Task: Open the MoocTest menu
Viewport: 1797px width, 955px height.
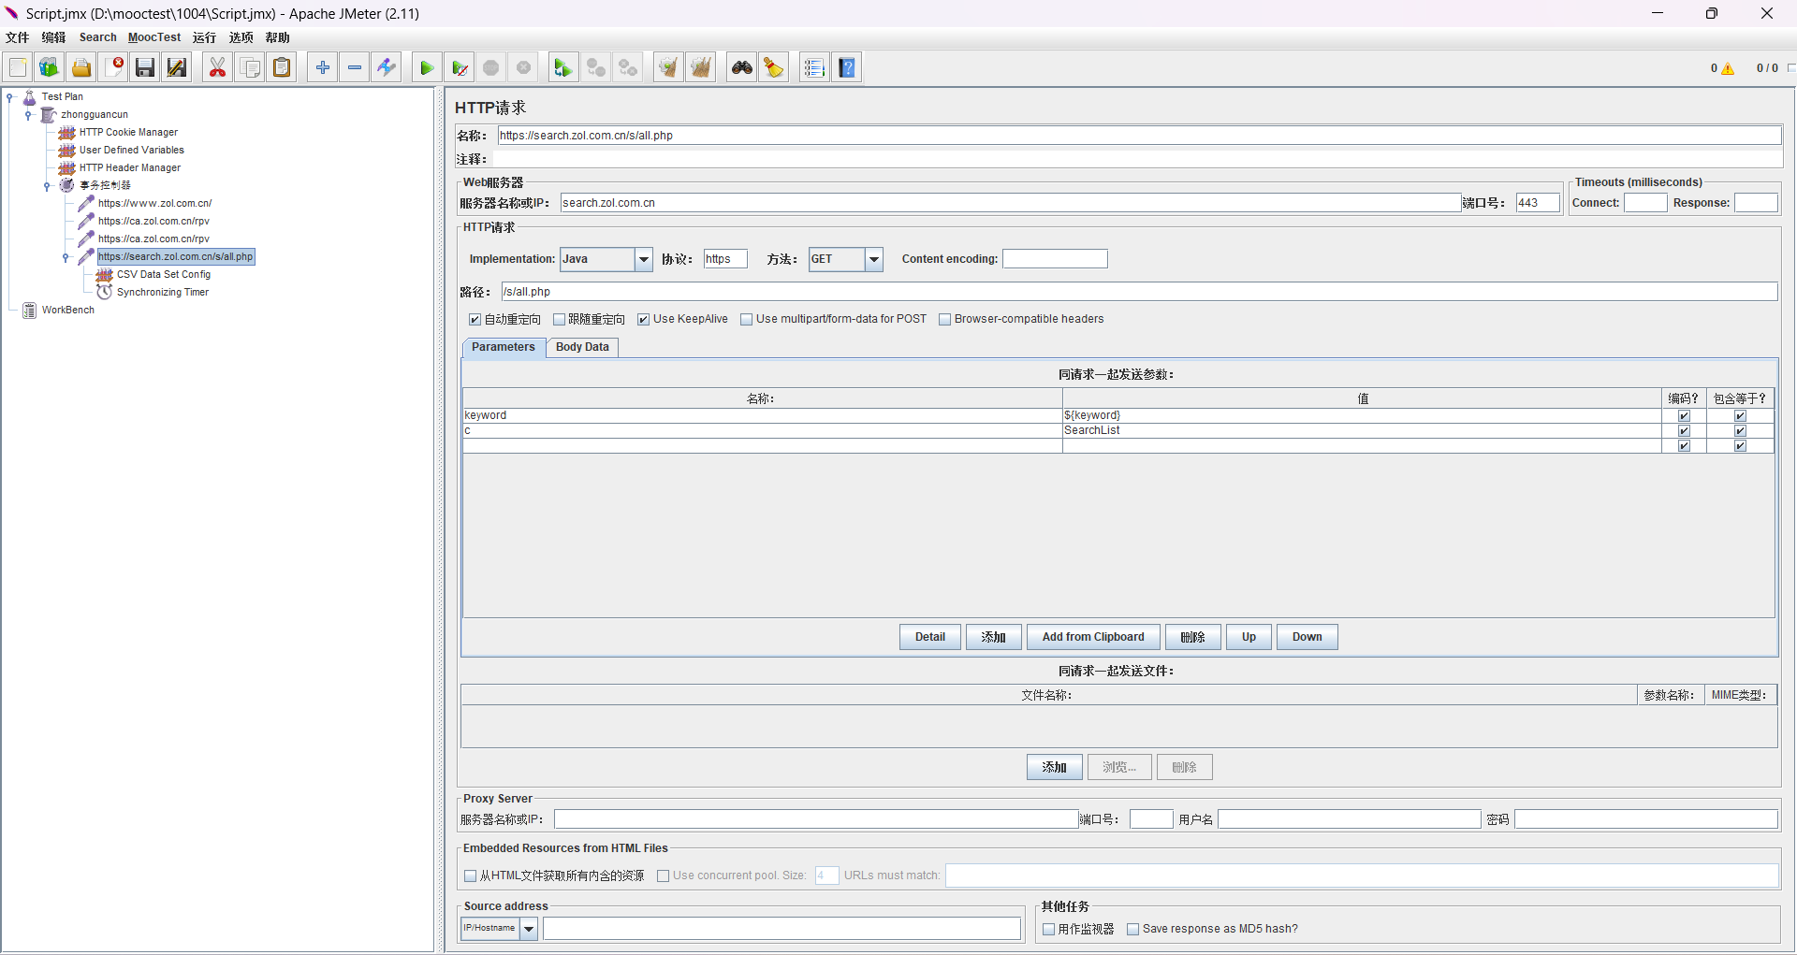Action: coord(154,37)
